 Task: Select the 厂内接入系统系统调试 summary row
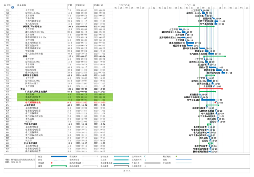pos(36,92)
